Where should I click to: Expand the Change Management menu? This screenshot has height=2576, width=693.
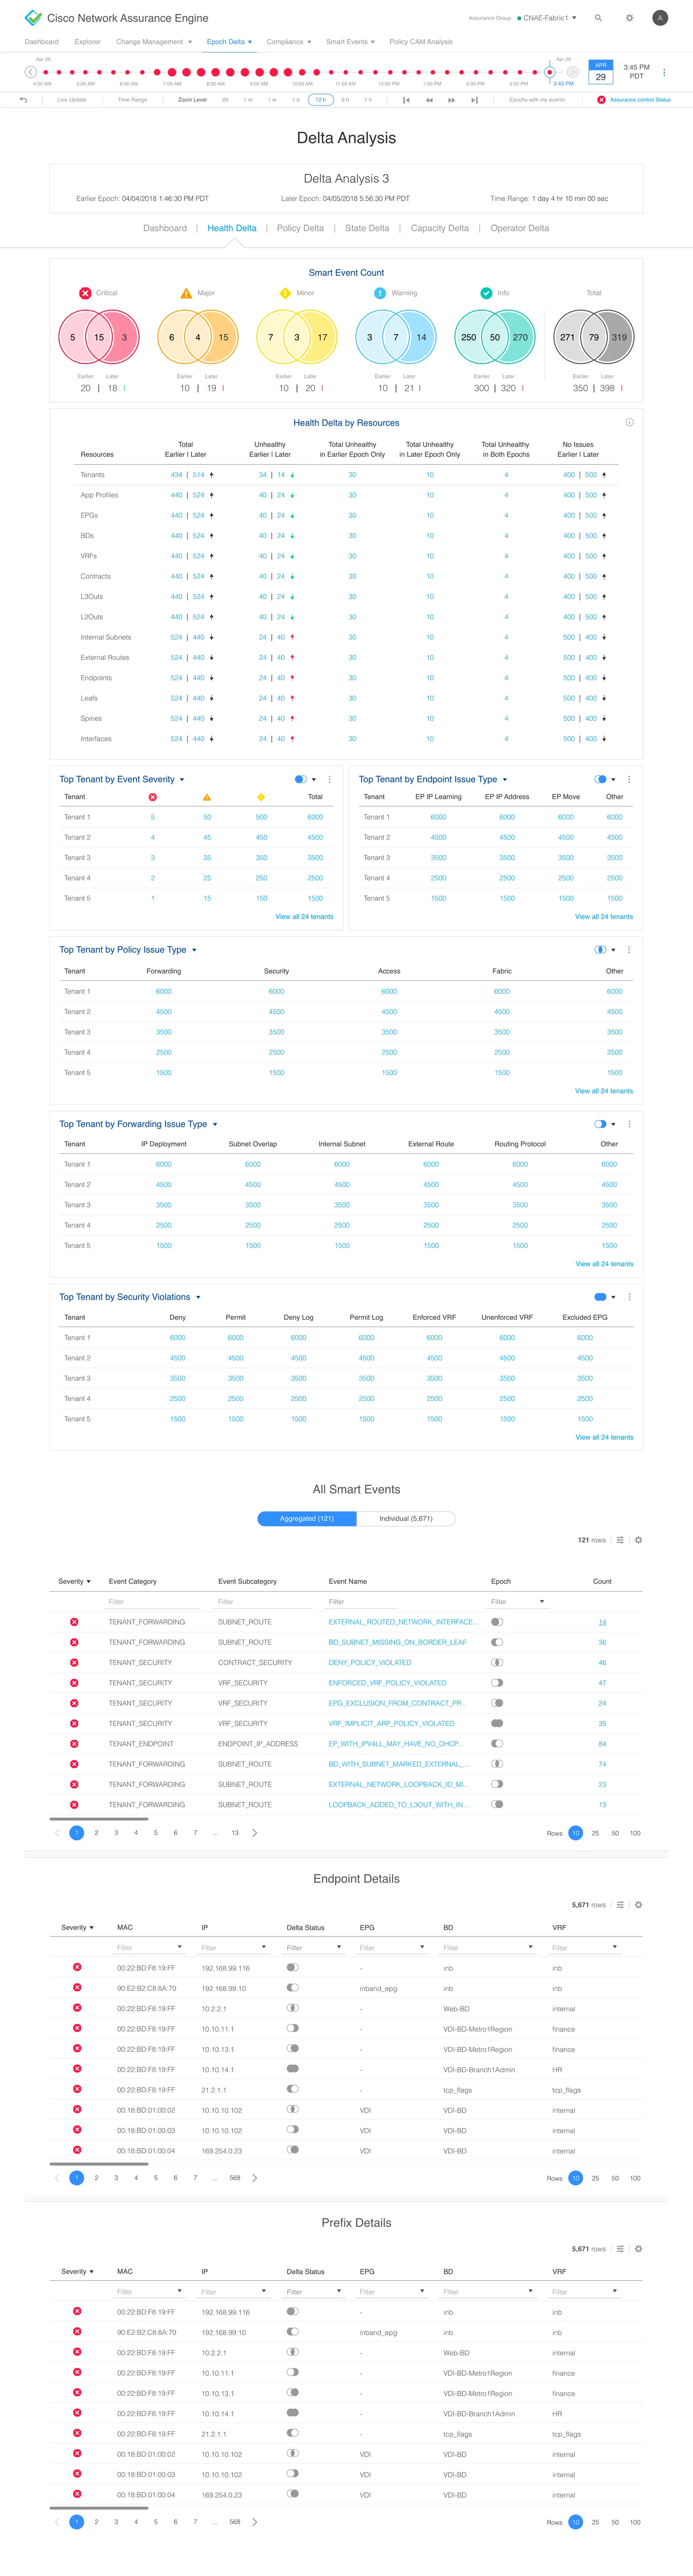click(x=154, y=42)
